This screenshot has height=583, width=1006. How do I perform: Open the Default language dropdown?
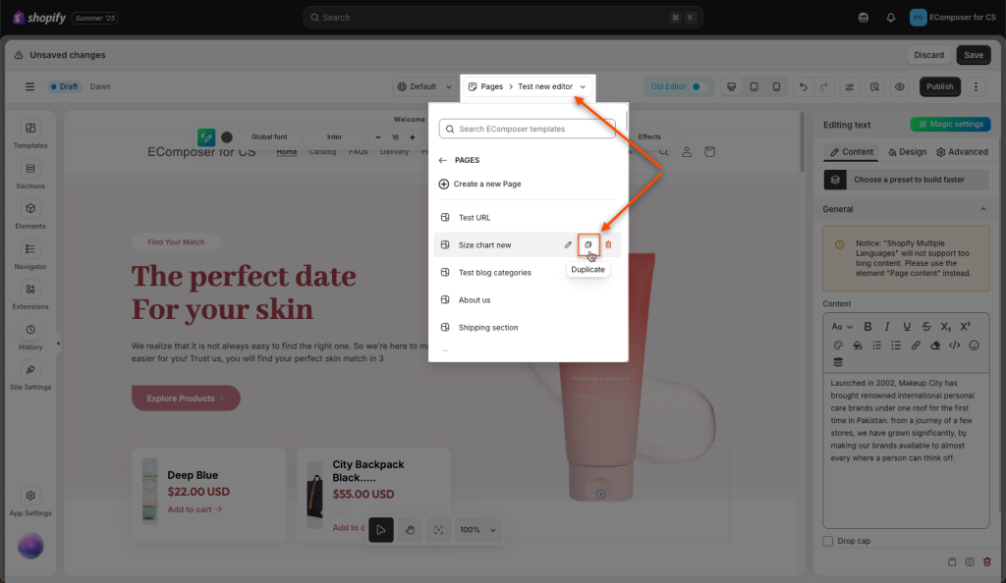[424, 86]
